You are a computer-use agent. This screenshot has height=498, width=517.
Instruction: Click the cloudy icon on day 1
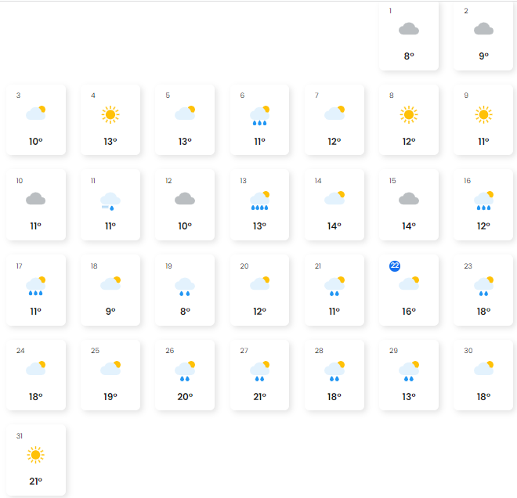(x=409, y=30)
